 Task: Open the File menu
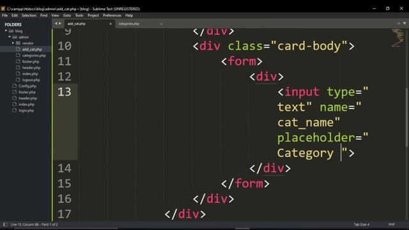click(4, 15)
